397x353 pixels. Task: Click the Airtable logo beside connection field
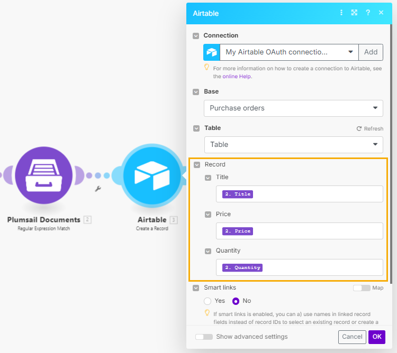pos(212,52)
